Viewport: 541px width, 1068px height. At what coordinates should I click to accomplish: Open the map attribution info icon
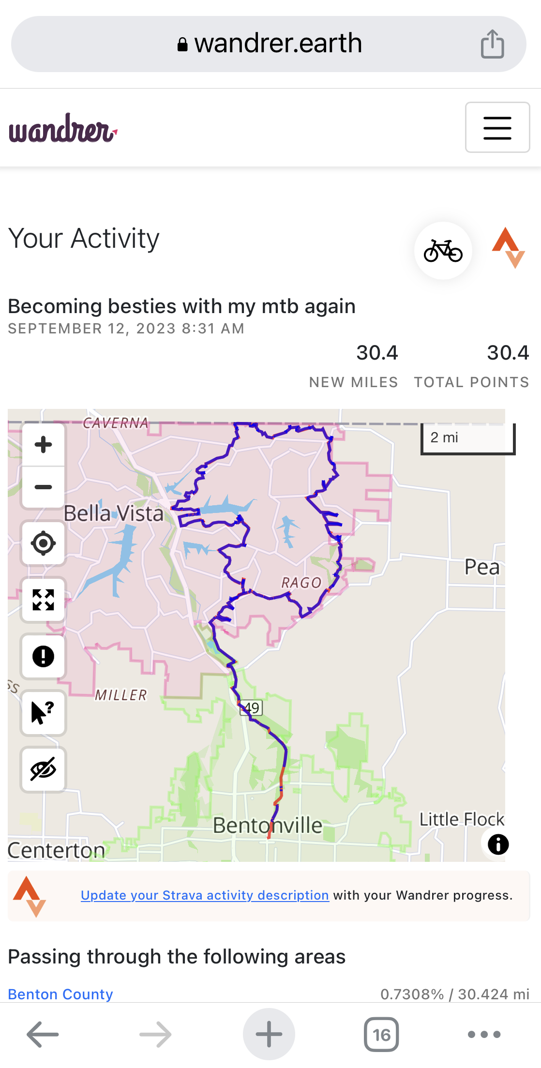point(498,844)
